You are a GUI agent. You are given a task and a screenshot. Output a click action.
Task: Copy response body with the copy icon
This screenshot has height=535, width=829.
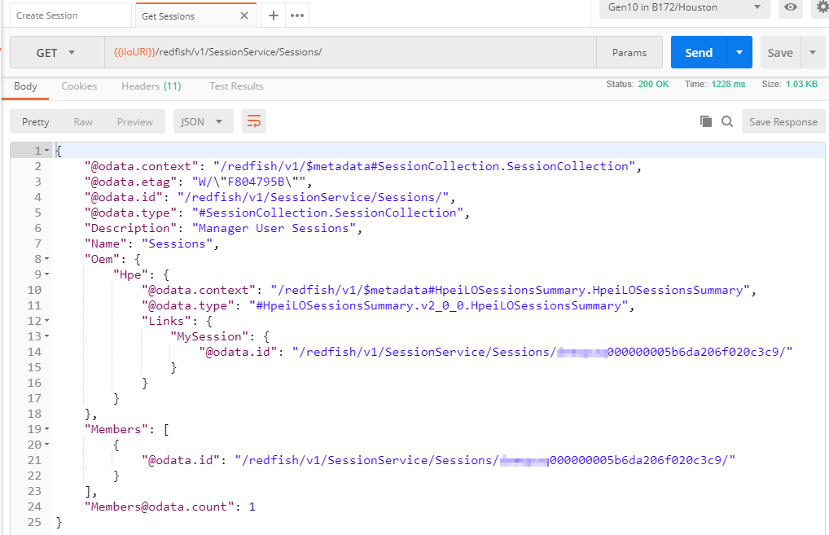(x=706, y=121)
